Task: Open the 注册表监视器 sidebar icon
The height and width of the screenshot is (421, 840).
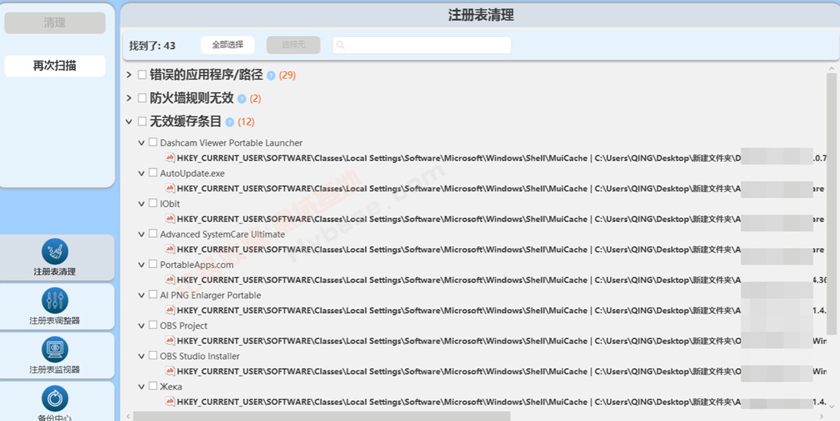Action: click(54, 349)
